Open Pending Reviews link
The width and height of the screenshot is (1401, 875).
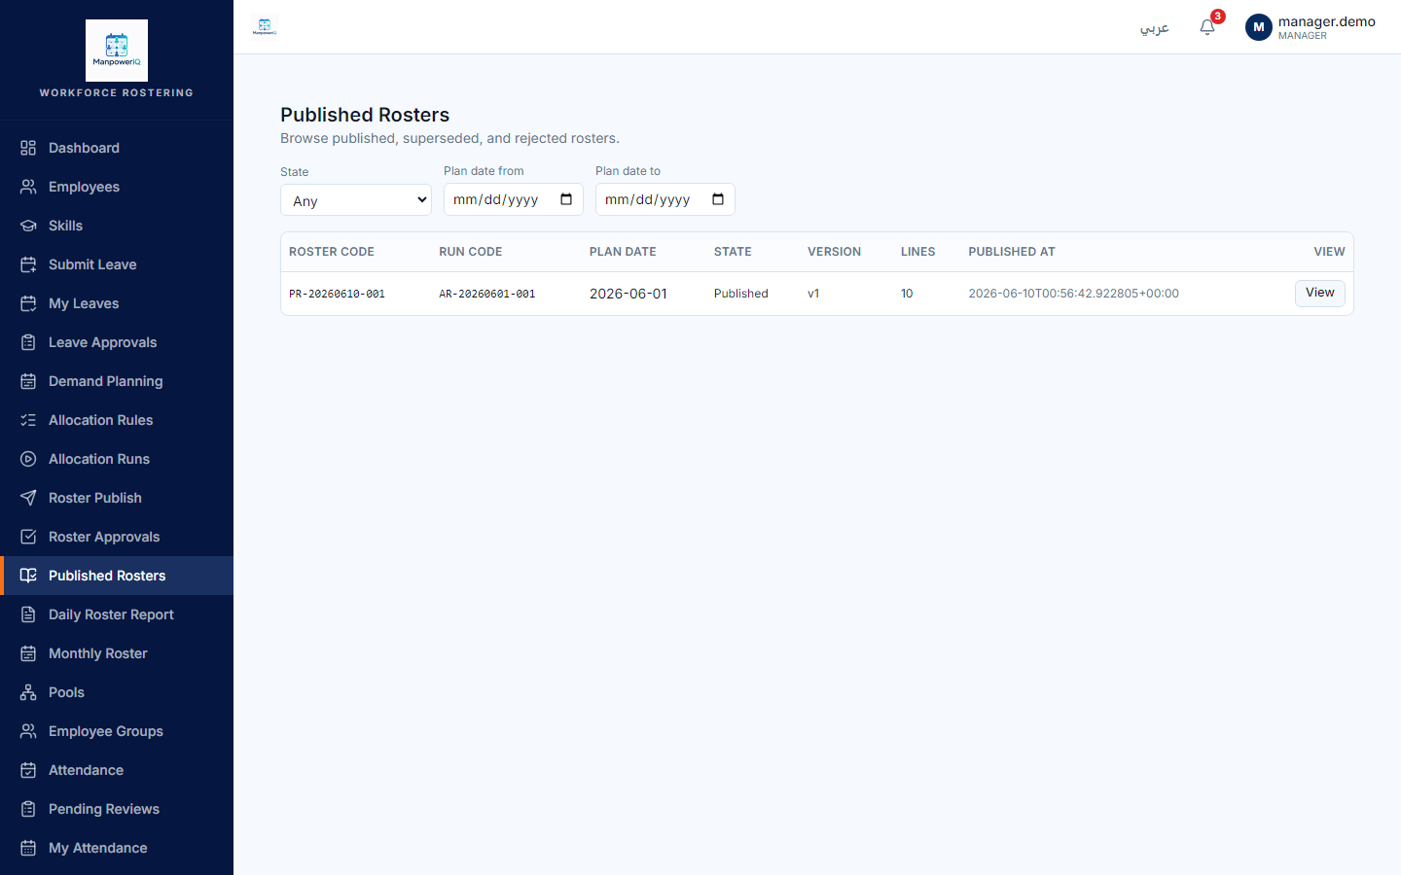coord(117,809)
